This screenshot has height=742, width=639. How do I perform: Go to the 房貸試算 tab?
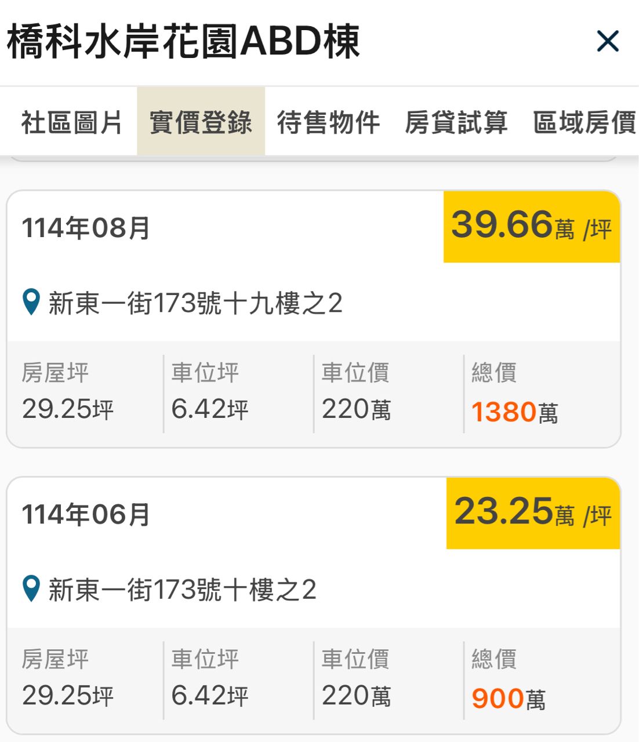pos(456,122)
